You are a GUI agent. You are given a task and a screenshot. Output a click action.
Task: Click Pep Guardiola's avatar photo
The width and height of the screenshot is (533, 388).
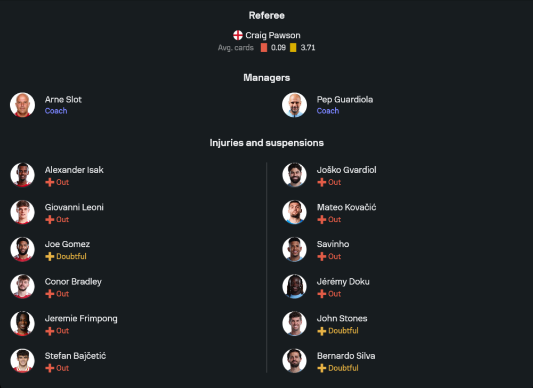pyautogui.click(x=294, y=105)
